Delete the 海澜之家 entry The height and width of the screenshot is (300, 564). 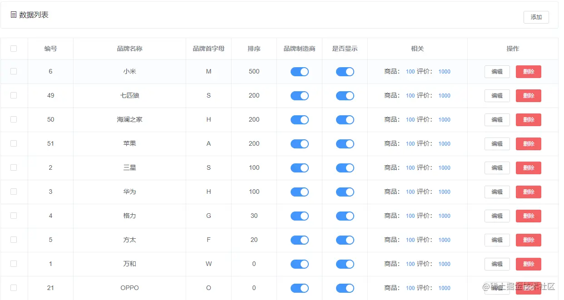tap(529, 120)
